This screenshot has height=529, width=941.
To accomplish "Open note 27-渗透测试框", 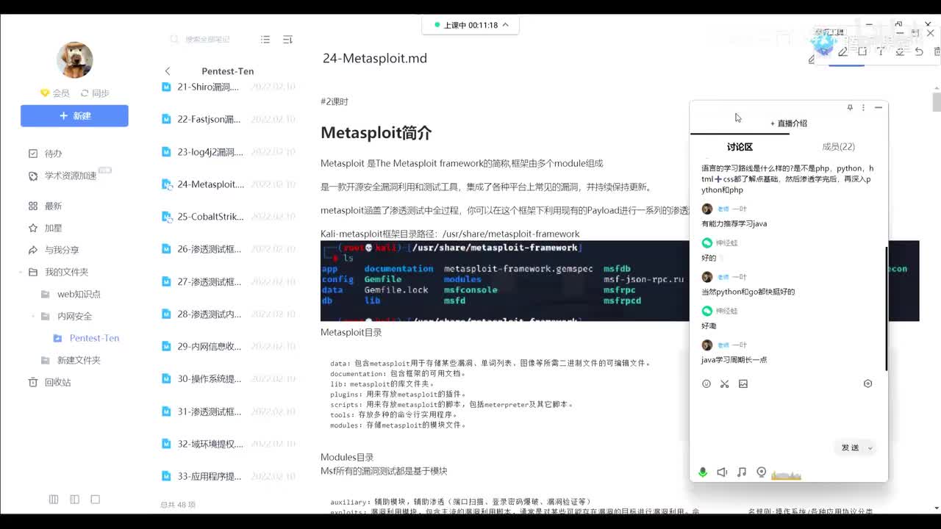I will click(228, 281).
